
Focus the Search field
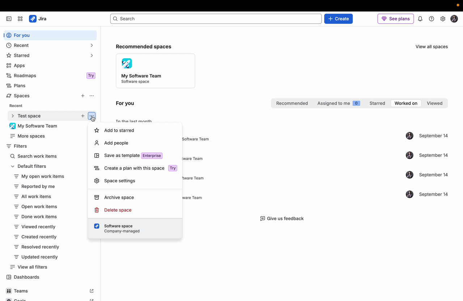(216, 19)
